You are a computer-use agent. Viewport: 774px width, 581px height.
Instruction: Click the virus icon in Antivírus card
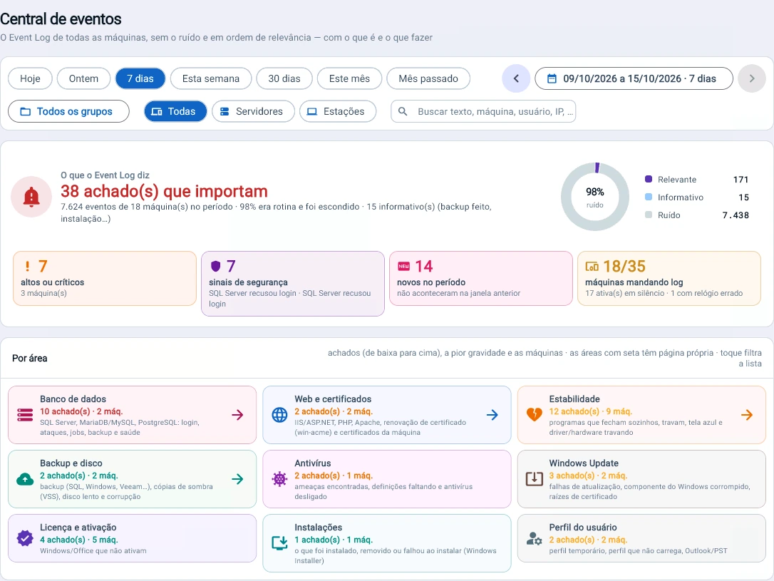280,479
